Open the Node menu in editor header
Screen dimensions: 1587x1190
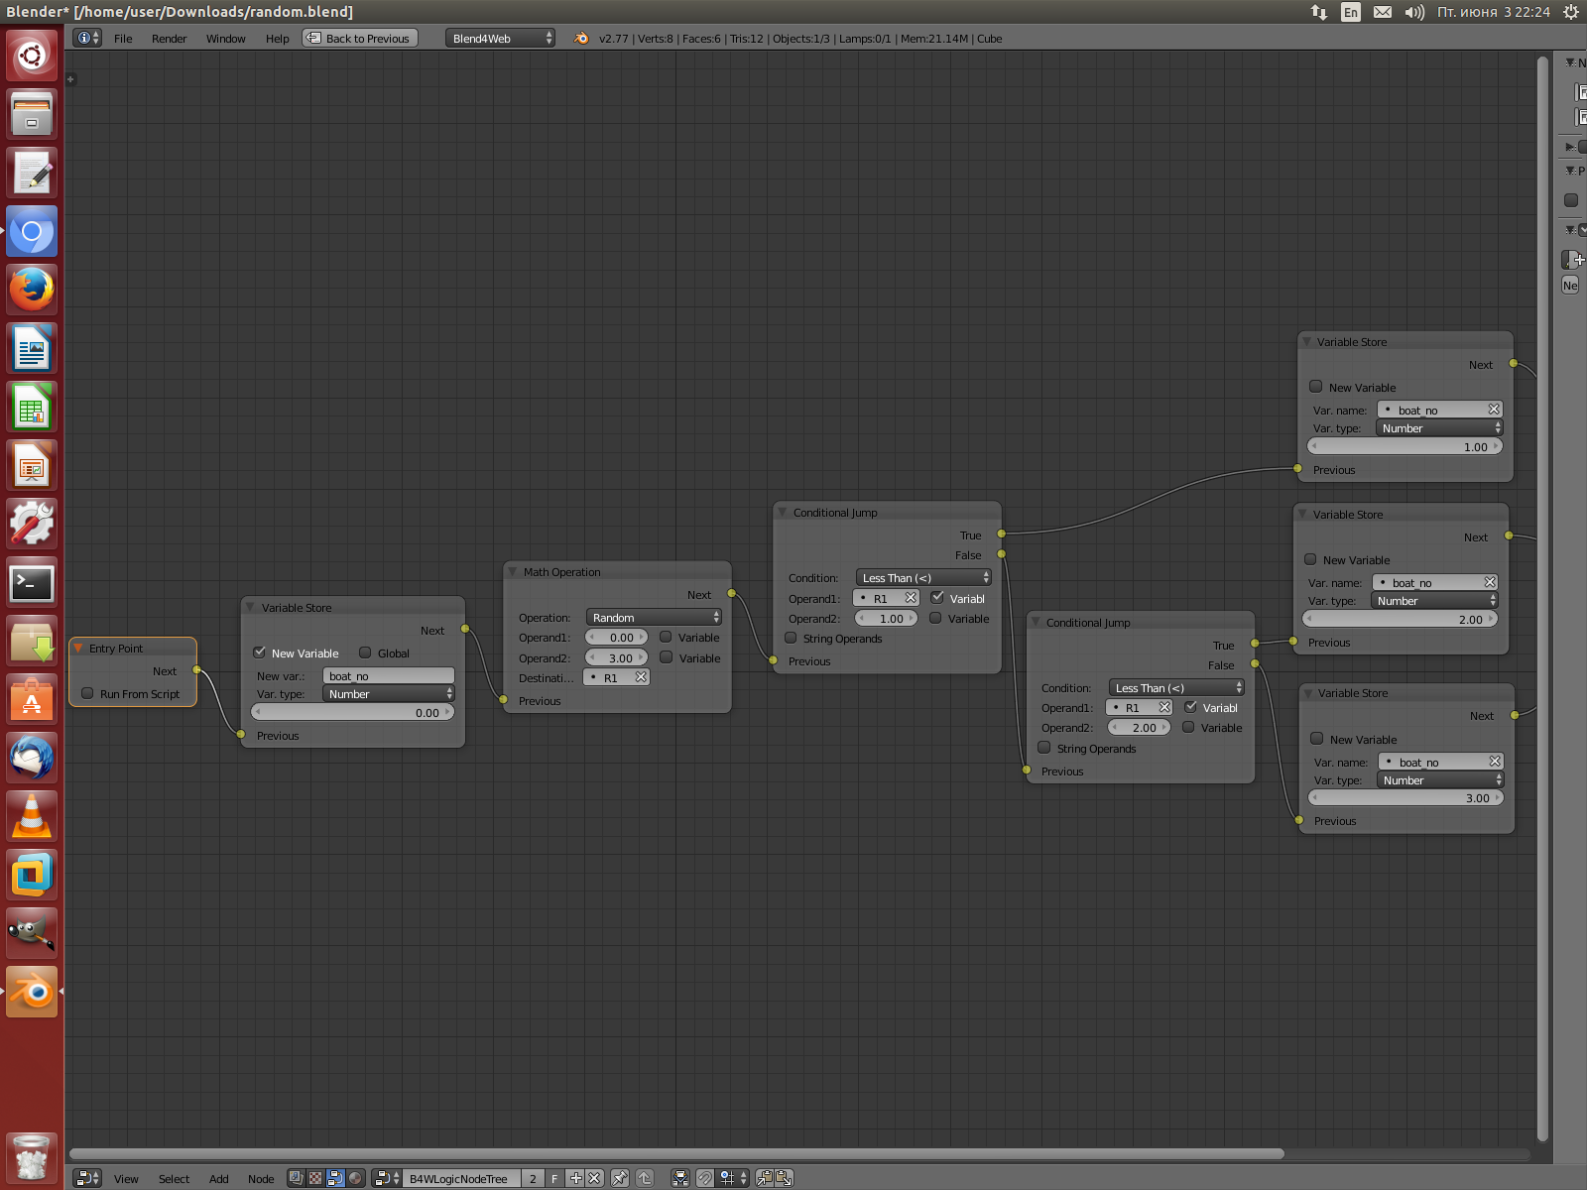261,1178
